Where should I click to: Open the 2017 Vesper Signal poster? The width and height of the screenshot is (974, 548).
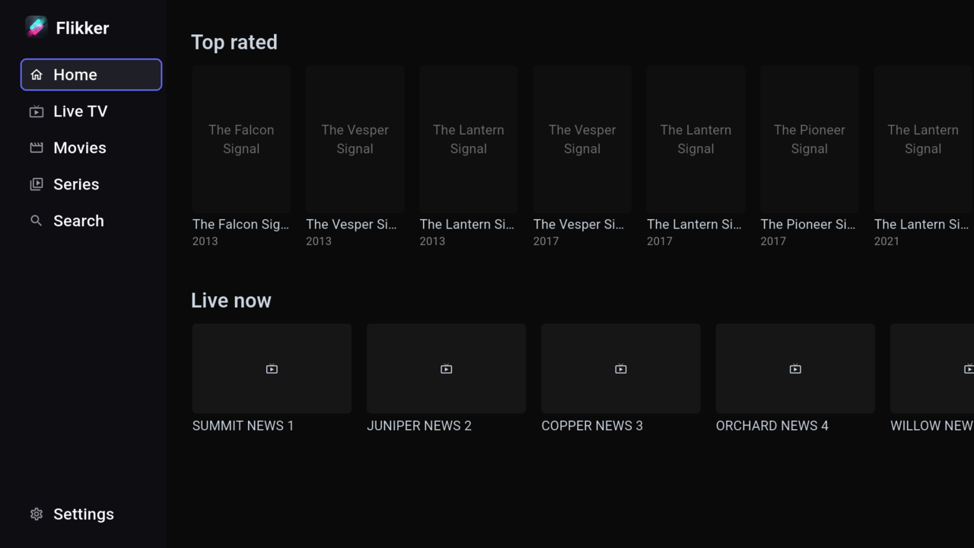pyautogui.click(x=582, y=139)
